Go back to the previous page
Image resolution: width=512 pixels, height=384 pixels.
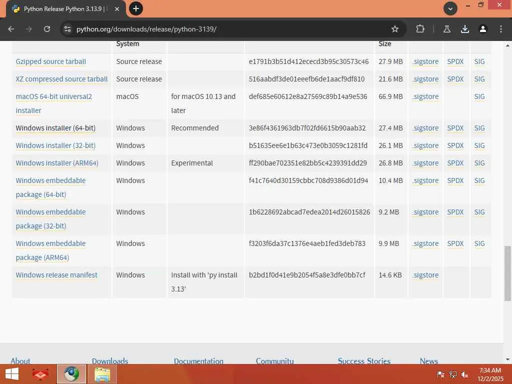tap(11, 29)
